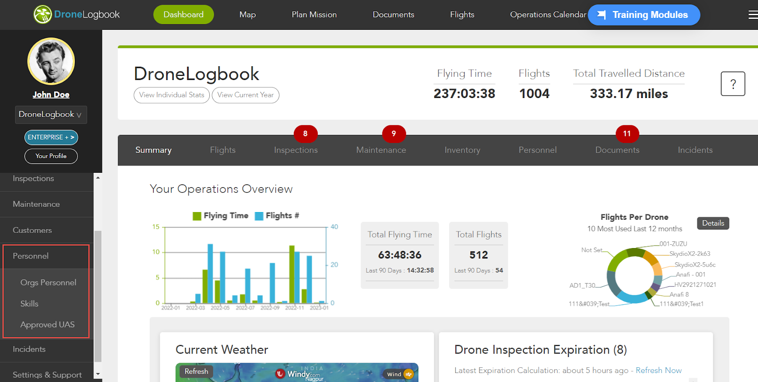
Task: Click the Flights Per Drone donut chart
Action: tap(634, 275)
